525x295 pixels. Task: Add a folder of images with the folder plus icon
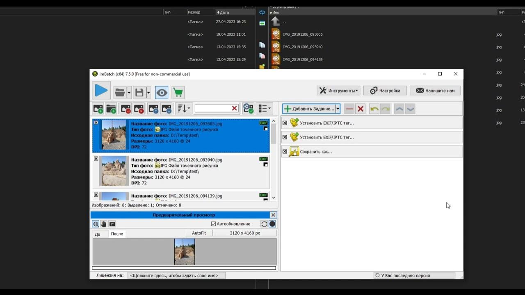111,109
